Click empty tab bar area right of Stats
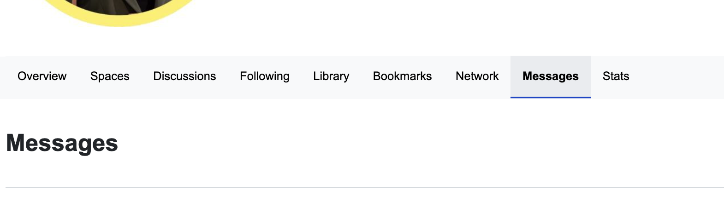Screen dimensions: 724x197 point(678,76)
